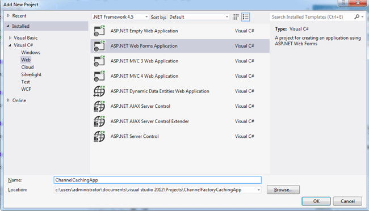Confirm with the OK button

point(316,201)
